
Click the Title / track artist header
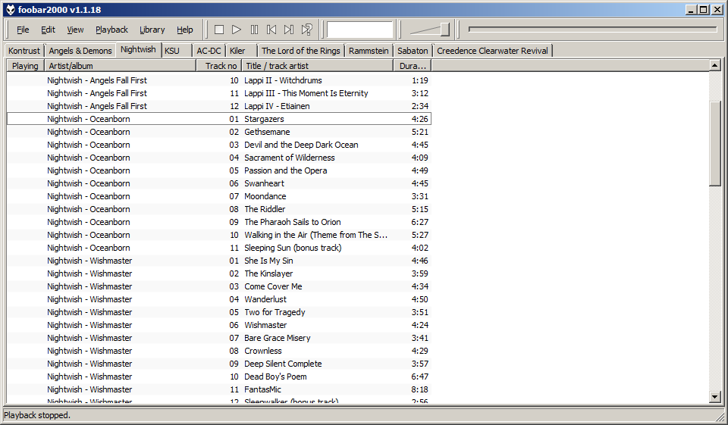[317, 66]
